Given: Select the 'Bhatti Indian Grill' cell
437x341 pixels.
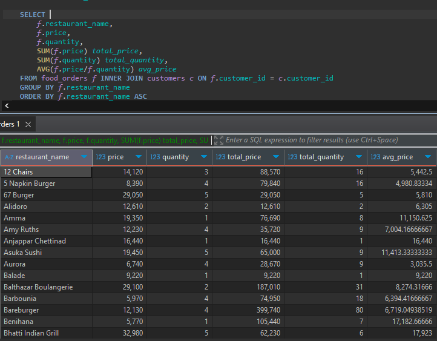Looking at the screenshot, I should pyautogui.click(x=46, y=333).
